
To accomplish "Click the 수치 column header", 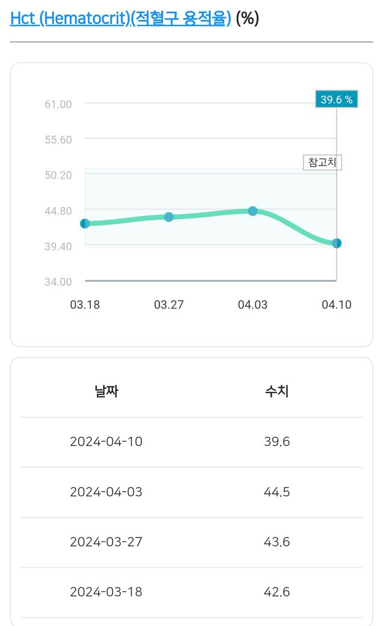I will pos(277,392).
